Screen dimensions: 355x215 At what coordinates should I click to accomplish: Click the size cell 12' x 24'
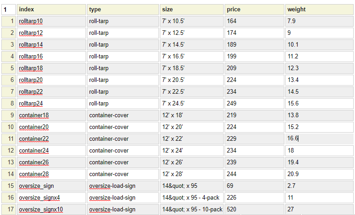pyautogui.click(x=192, y=151)
